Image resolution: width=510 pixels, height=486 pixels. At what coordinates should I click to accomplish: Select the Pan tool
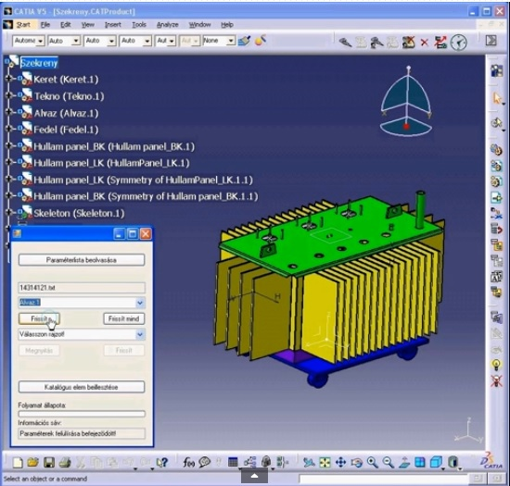tap(340, 462)
